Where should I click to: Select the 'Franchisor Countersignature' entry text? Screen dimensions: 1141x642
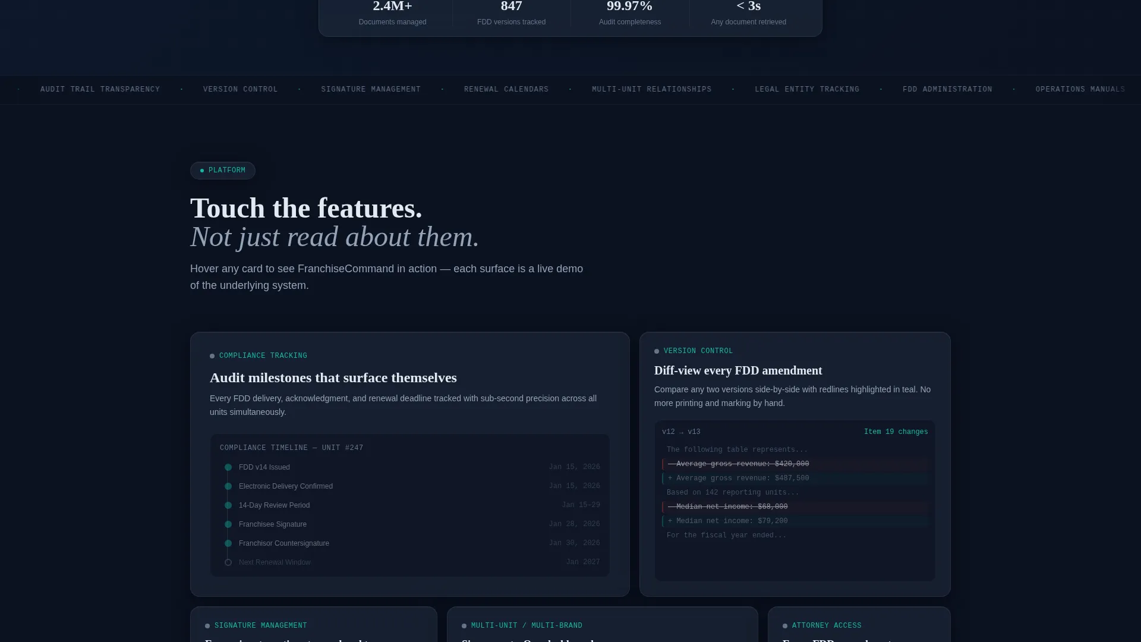click(284, 543)
